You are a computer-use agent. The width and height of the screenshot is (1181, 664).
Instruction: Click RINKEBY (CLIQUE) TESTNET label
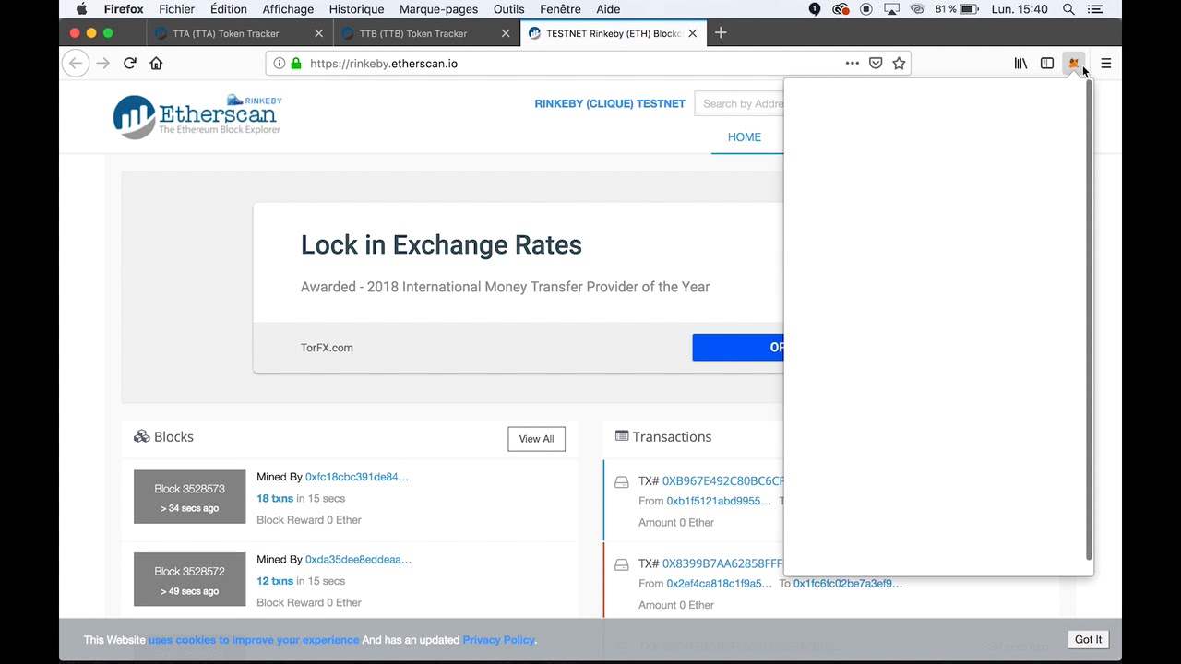pos(610,104)
